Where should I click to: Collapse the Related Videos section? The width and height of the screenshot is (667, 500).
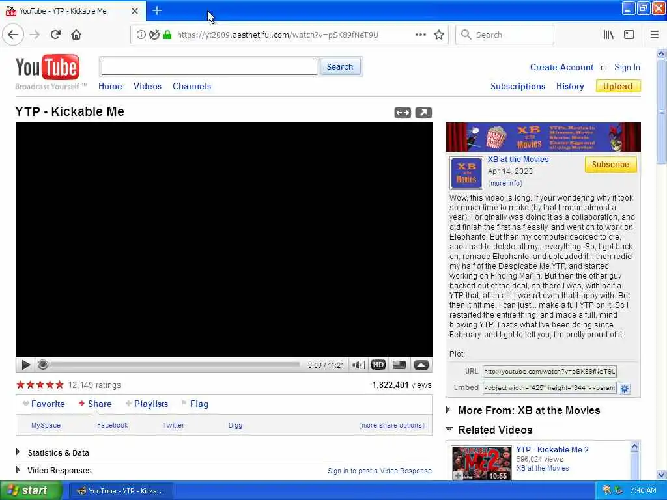pyautogui.click(x=449, y=430)
